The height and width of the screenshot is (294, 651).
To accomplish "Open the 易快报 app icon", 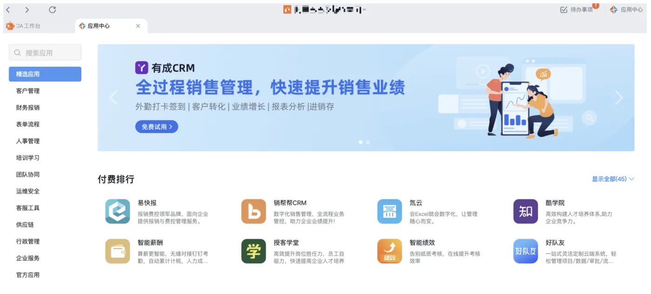I will (118, 211).
